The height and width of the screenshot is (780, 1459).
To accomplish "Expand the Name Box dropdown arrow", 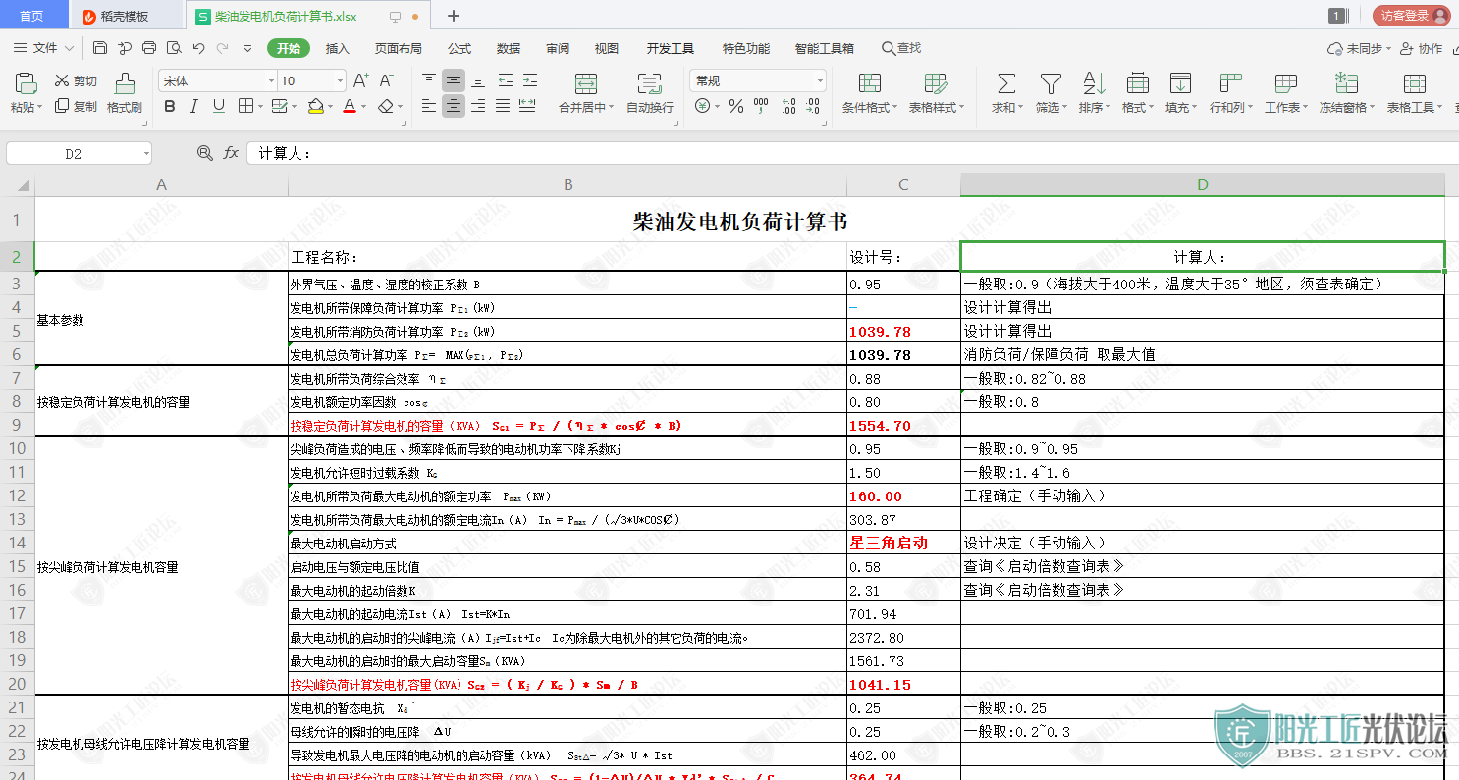I will coord(146,153).
